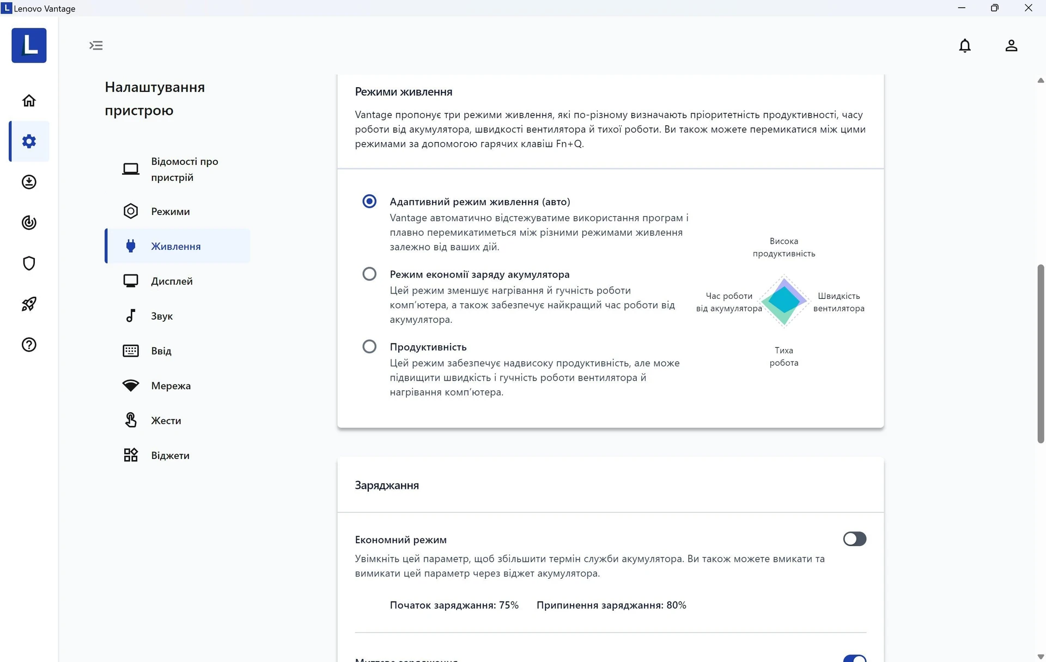Screen dimensions: 1046x662
Task: Open System Update download icon in the sidebar
Action: (29, 182)
